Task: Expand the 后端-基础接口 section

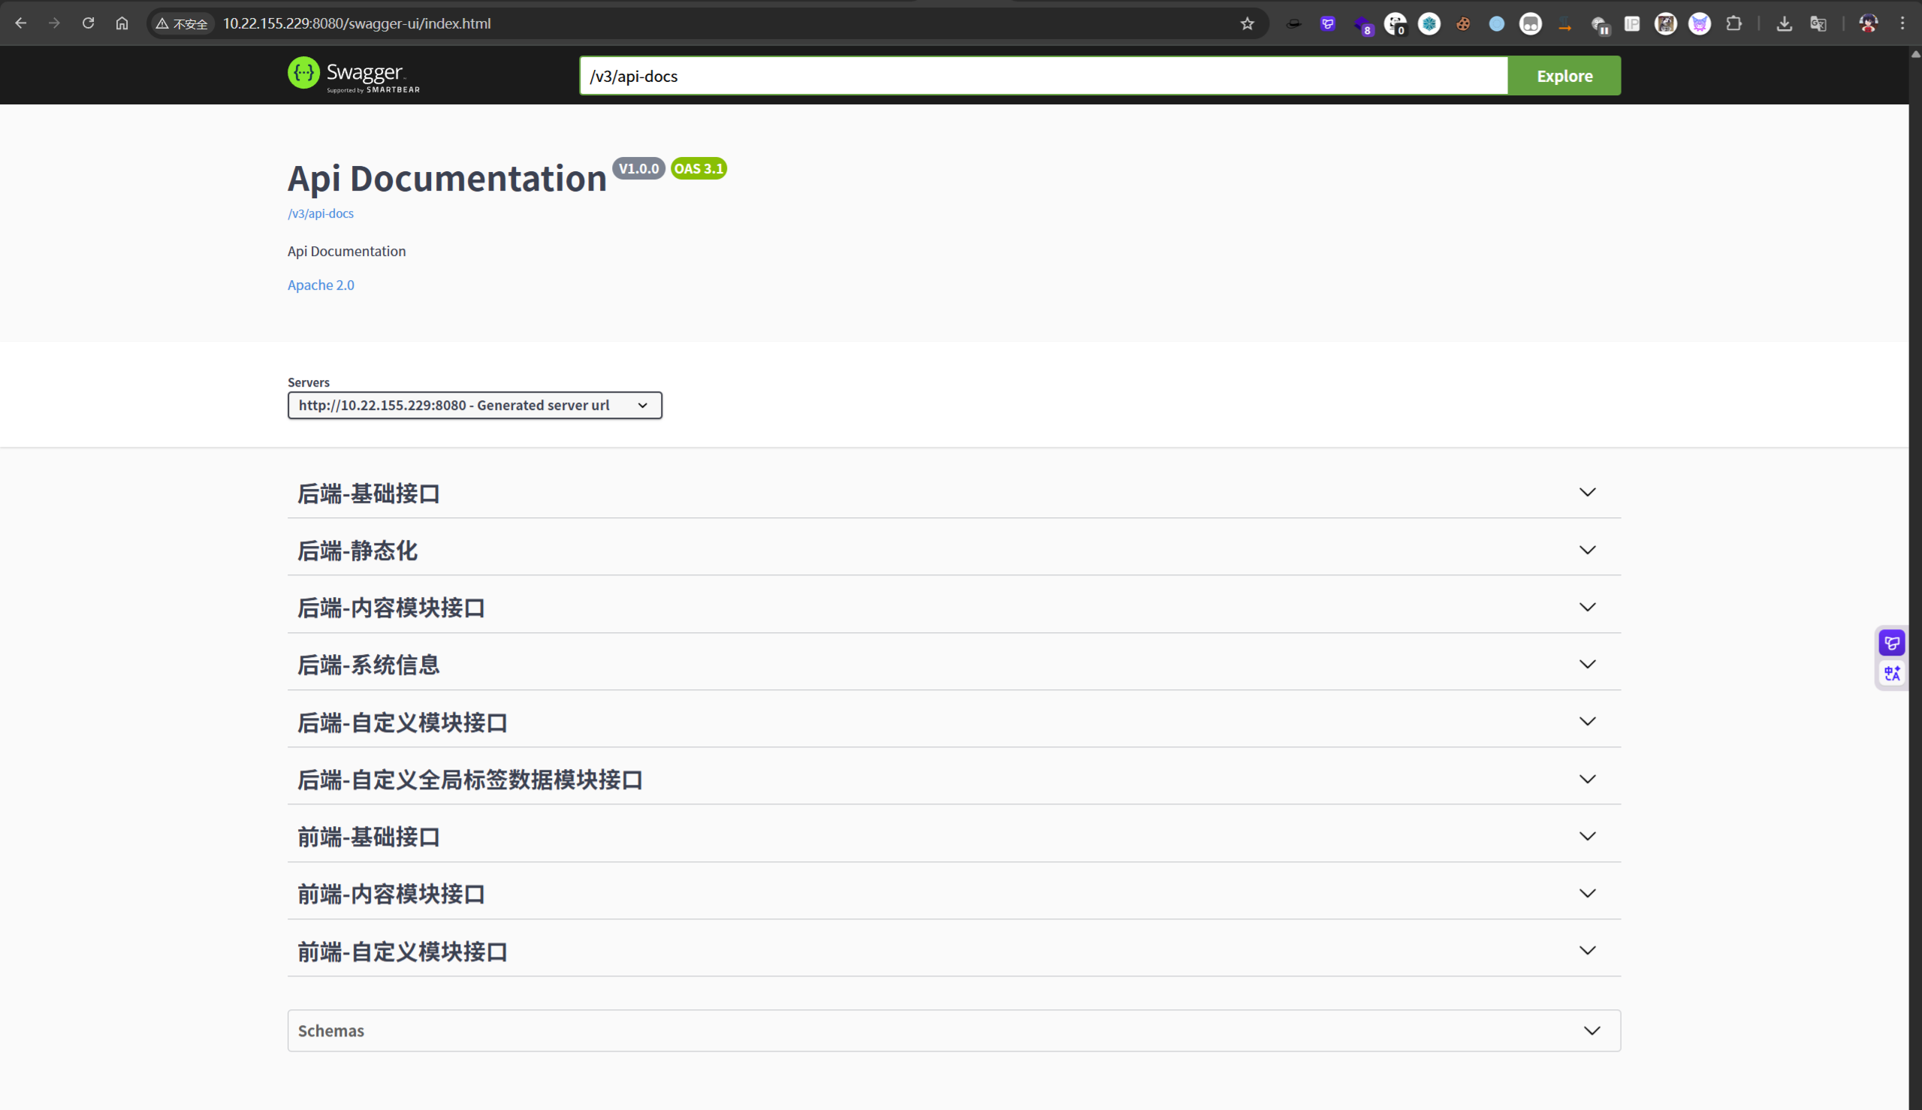Action: [x=368, y=493]
